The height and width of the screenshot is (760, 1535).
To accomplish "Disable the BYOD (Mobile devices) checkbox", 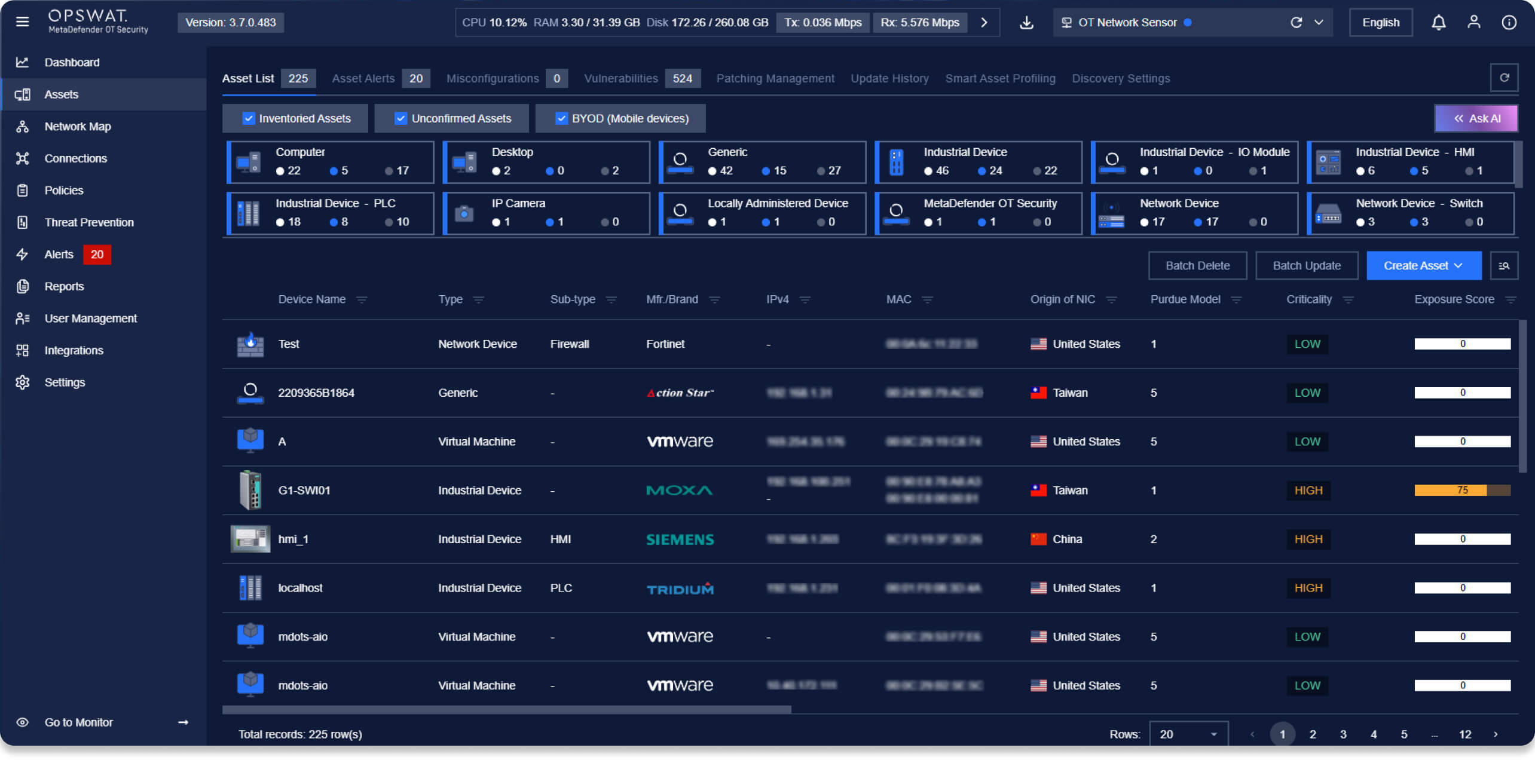I will [x=561, y=118].
